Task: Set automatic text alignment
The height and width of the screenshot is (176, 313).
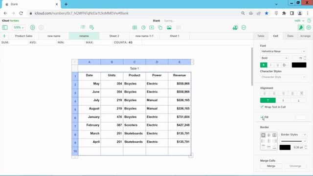Action: (x=302, y=93)
